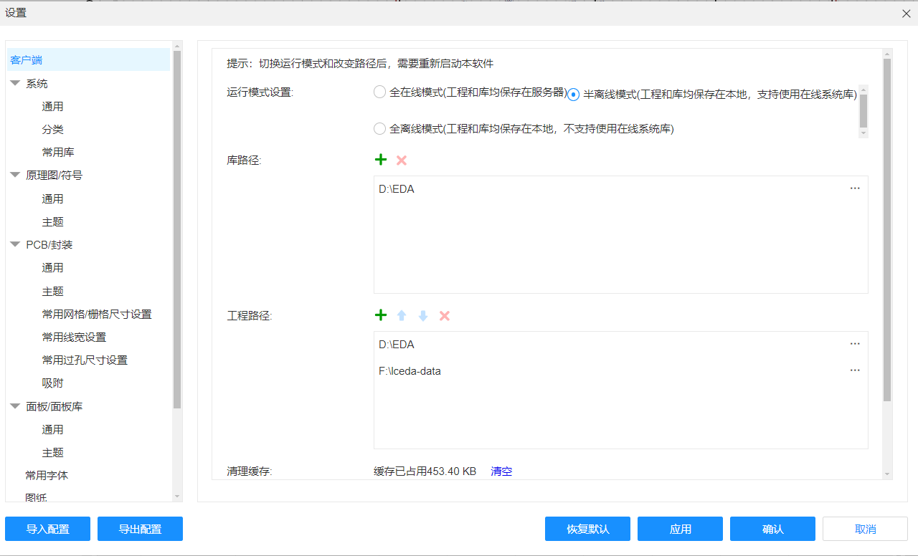Move project path down with down arrow
The image size is (918, 556).
pyautogui.click(x=423, y=315)
